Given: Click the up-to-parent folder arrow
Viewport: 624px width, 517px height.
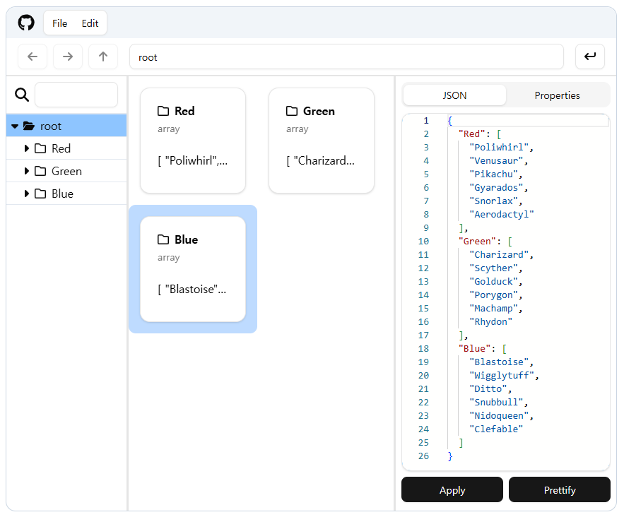Looking at the screenshot, I should click(x=103, y=57).
